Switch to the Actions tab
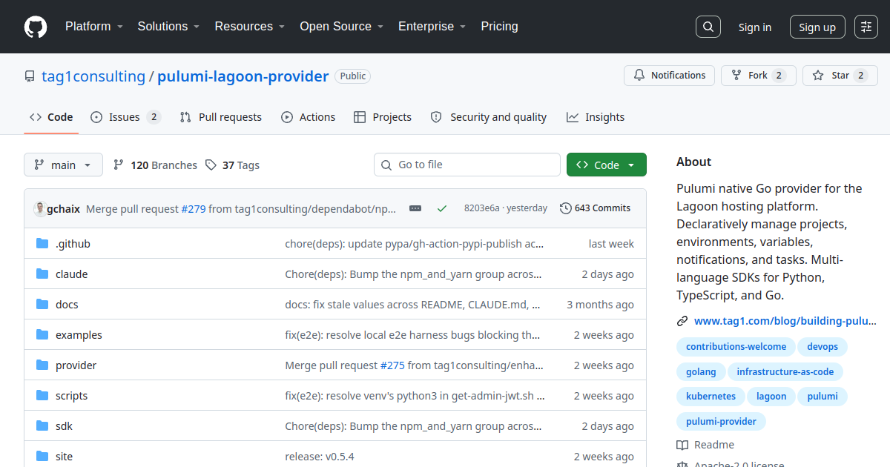Image resolution: width=890 pixels, height=467 pixels. coord(308,117)
